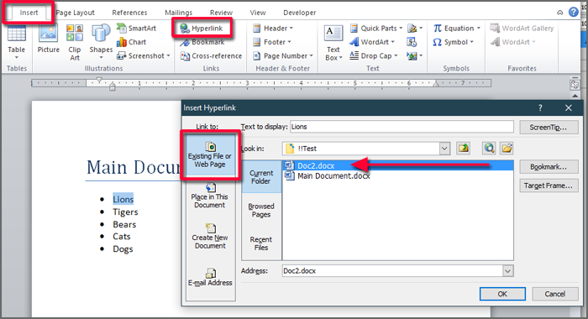Image resolution: width=588 pixels, height=319 pixels.
Task: Insert a Bookmark from the ribbon
Action: 202,42
